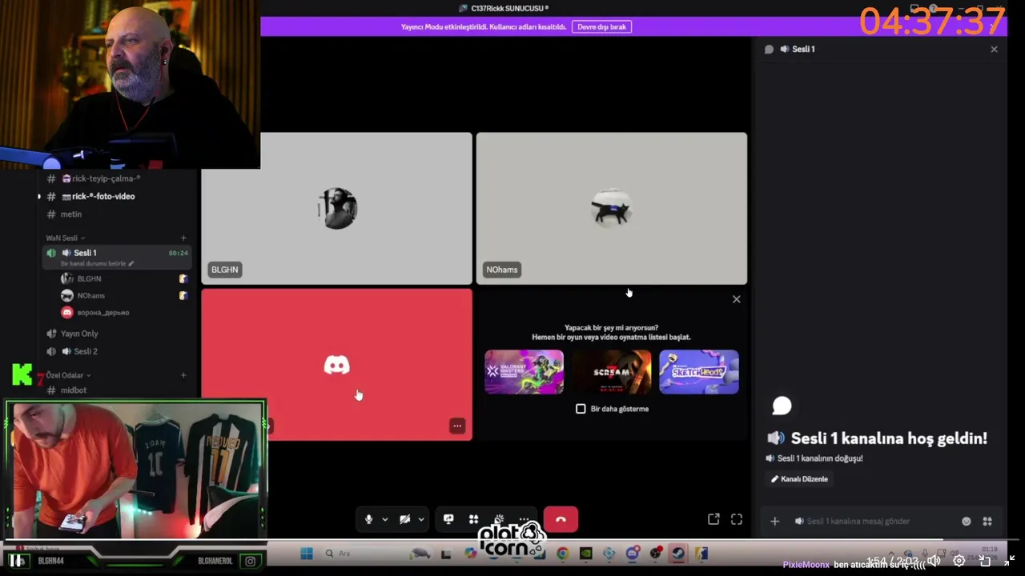
Task: Open the emoji picker in chat
Action: click(x=966, y=521)
